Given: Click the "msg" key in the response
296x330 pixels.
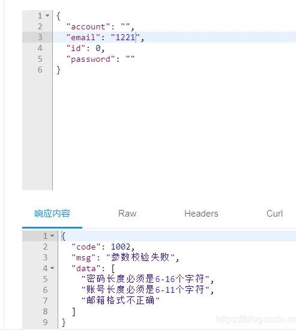Looking at the screenshot, I should pyautogui.click(x=83, y=257).
